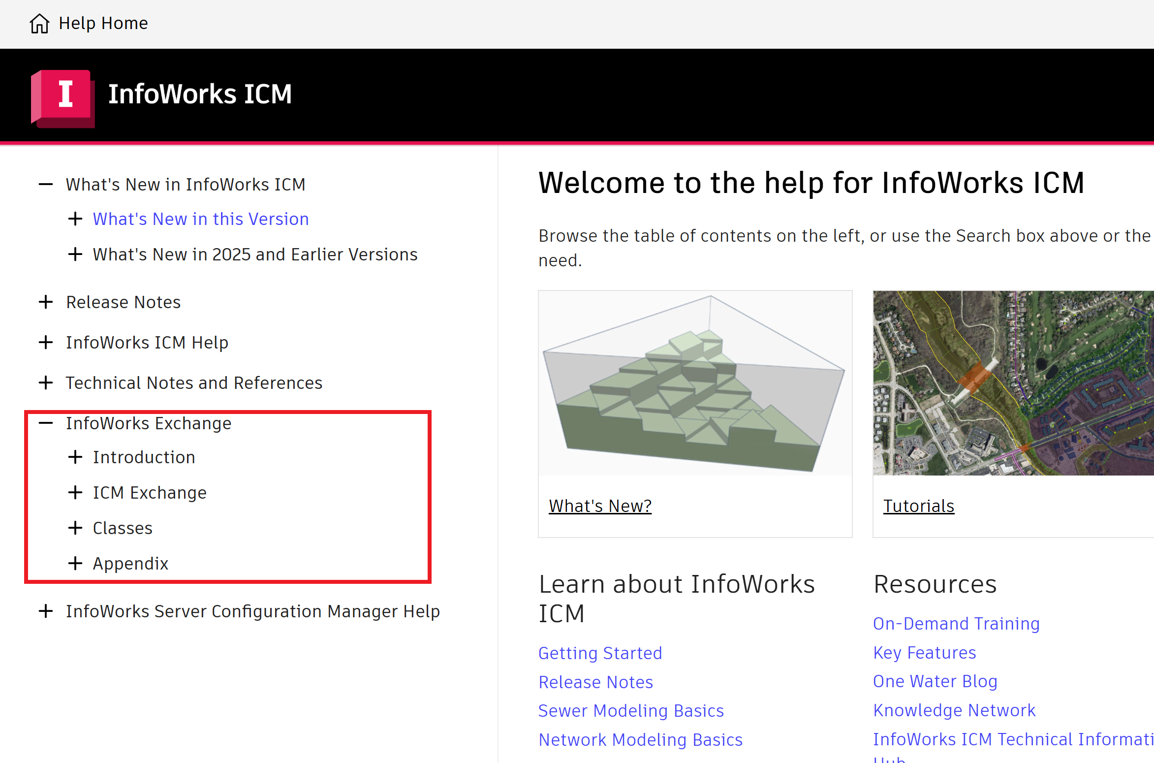Open What's New in this Version topic

pyautogui.click(x=201, y=219)
